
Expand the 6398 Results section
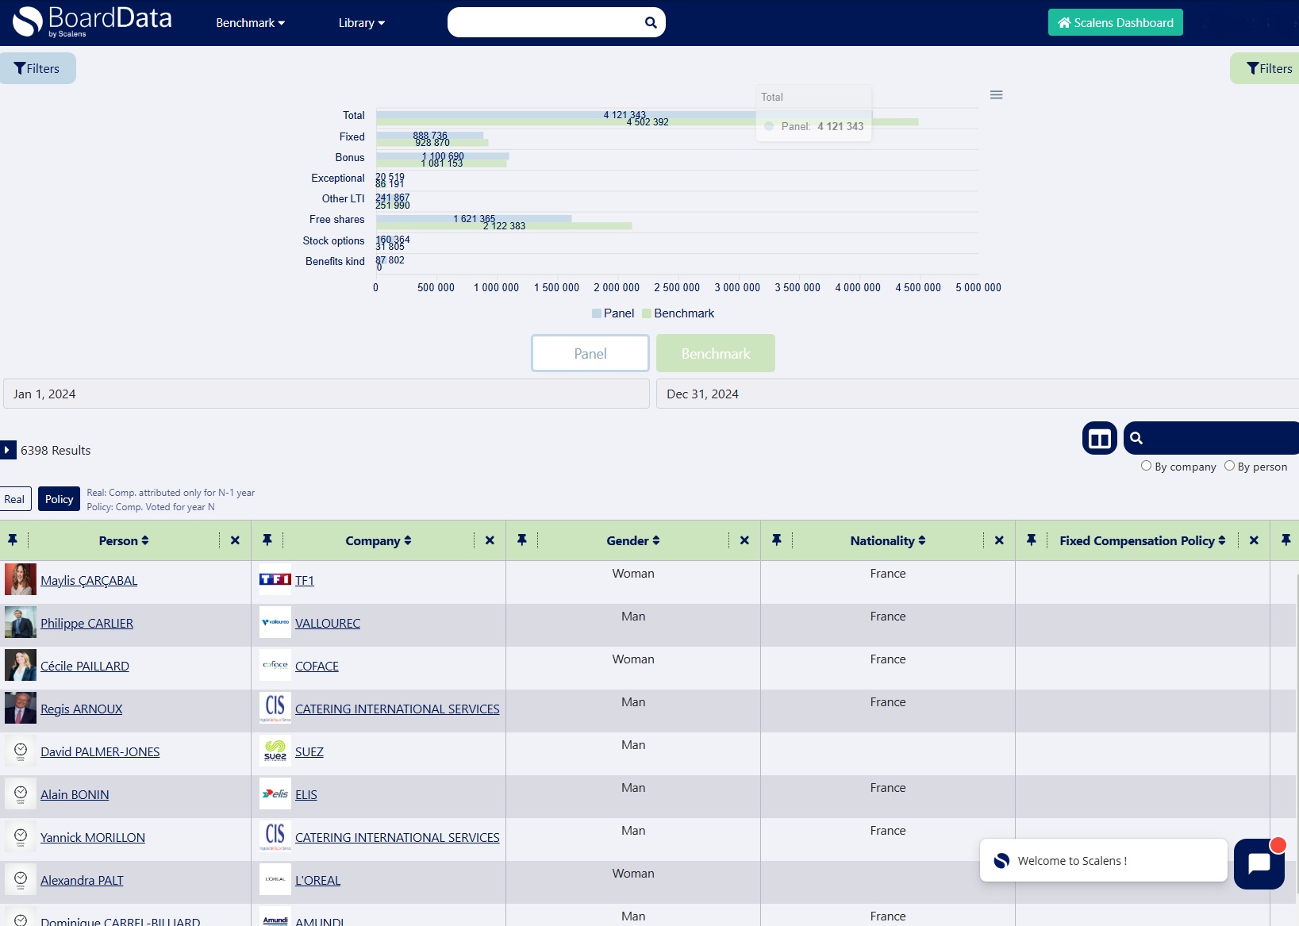(8, 450)
